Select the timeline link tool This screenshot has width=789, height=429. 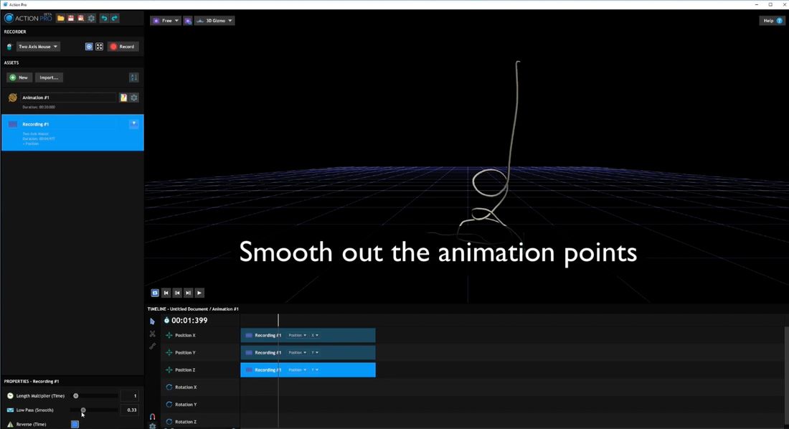click(153, 346)
